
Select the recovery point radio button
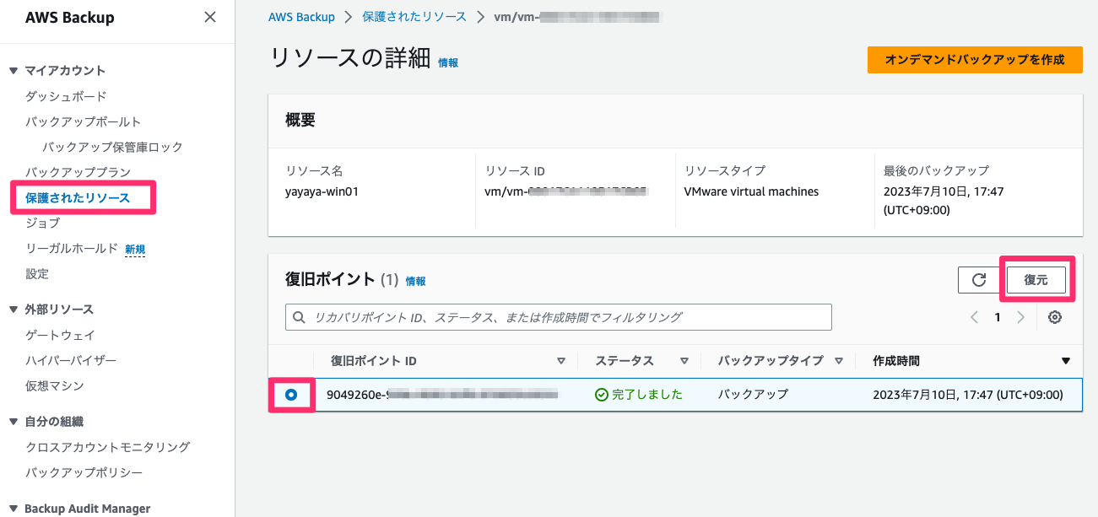[x=291, y=395]
